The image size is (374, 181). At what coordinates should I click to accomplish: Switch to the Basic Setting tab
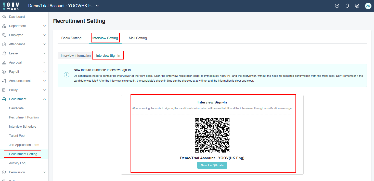point(71,38)
